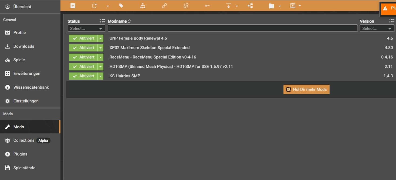Toggle Aktiviert for KS Hairdos SMP
The height and width of the screenshot is (180, 396).
[x=83, y=76]
